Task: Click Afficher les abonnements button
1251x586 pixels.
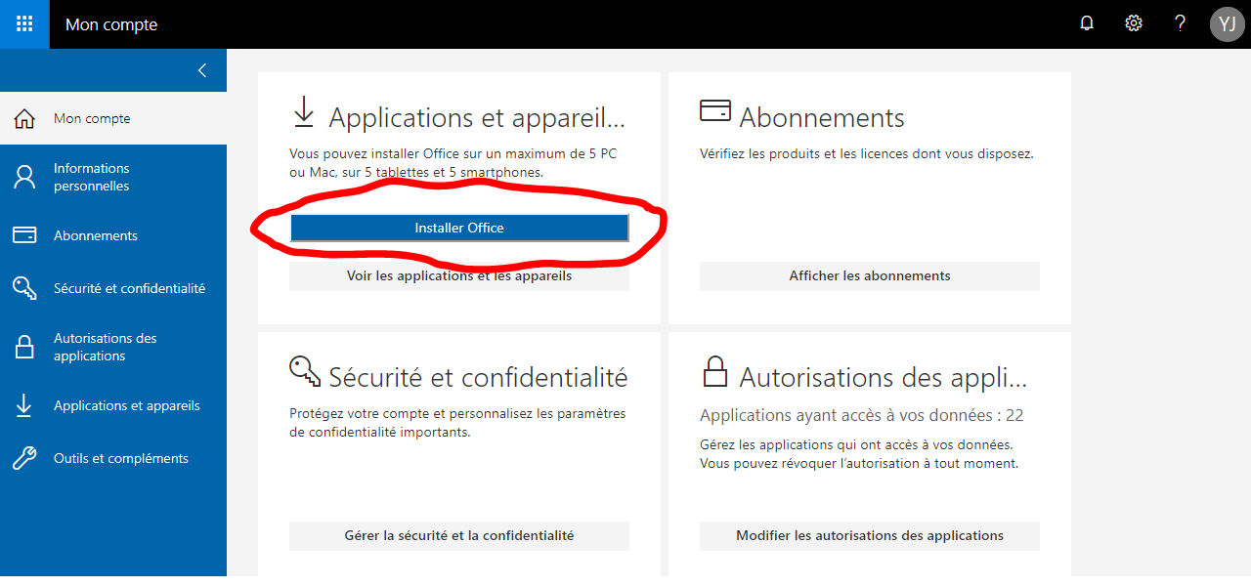Action: pyautogui.click(x=869, y=276)
